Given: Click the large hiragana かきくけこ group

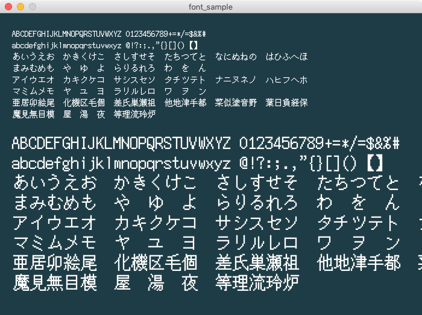Looking at the screenshot, I should [156, 183].
